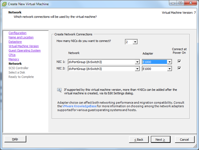Toggle NIC 2 Connect at Power On
This screenshot has width=199, height=150.
pyautogui.click(x=179, y=68)
